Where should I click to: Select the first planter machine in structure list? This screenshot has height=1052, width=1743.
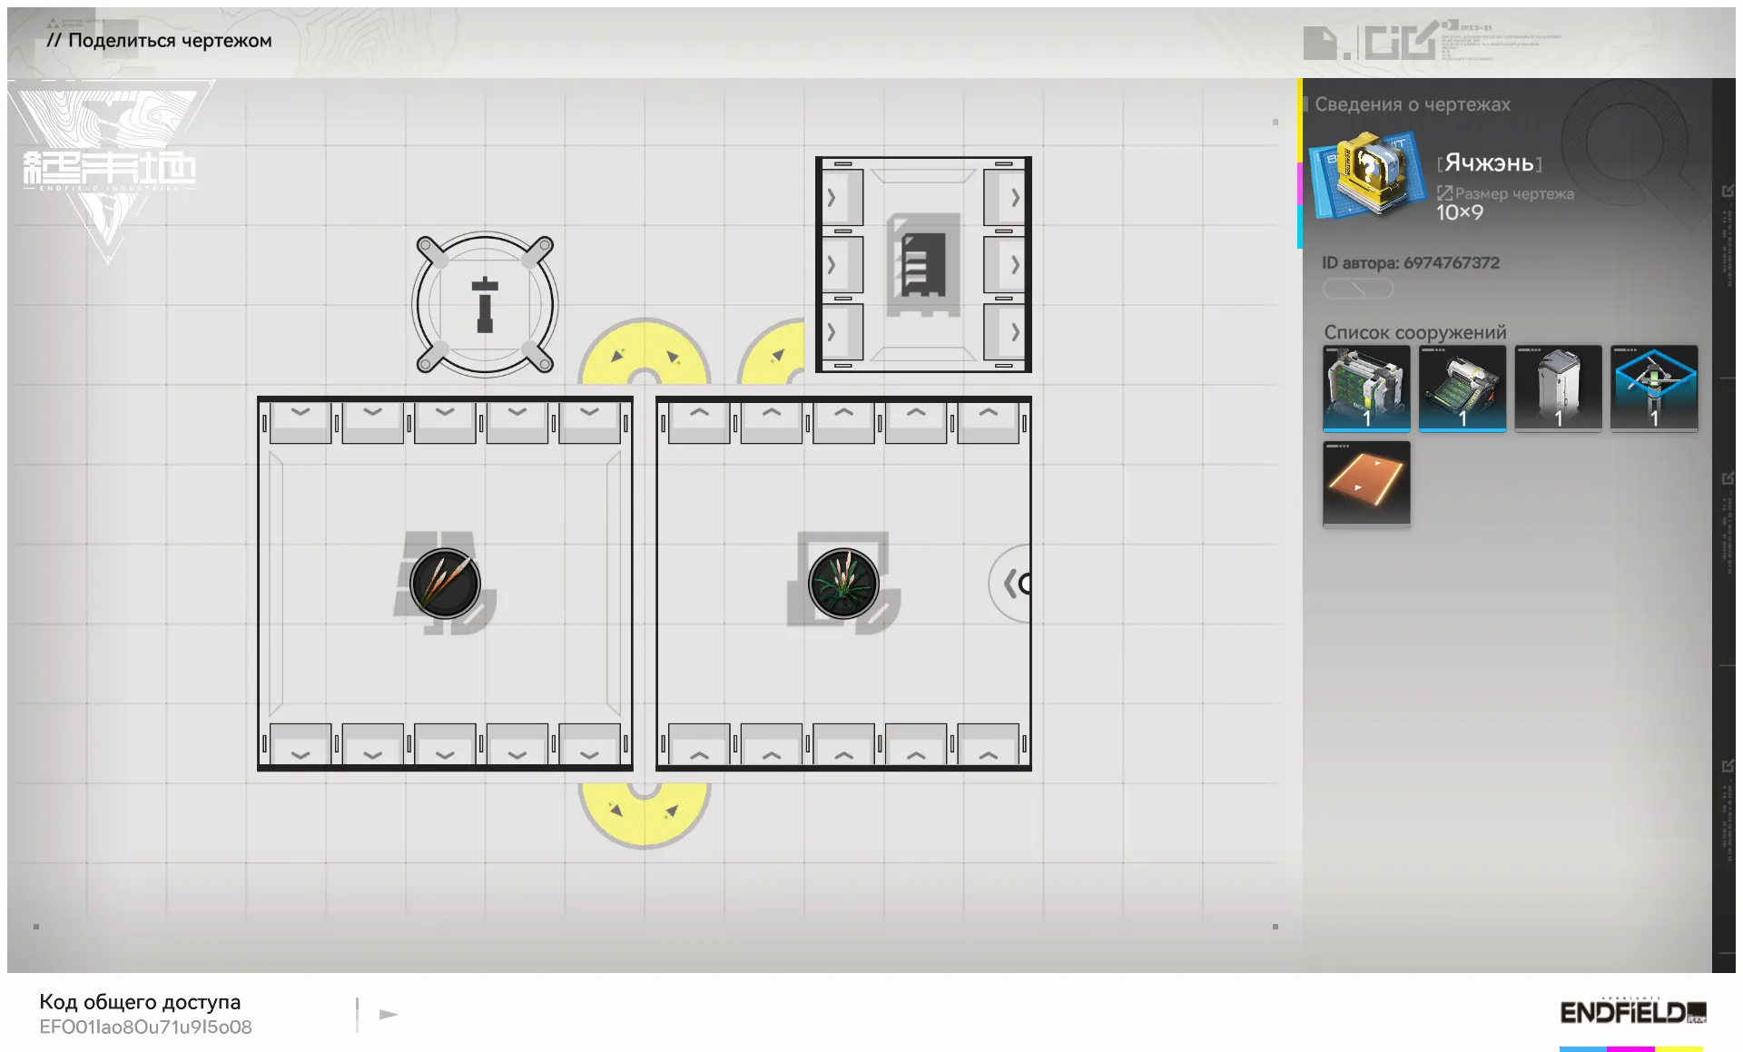[1366, 388]
